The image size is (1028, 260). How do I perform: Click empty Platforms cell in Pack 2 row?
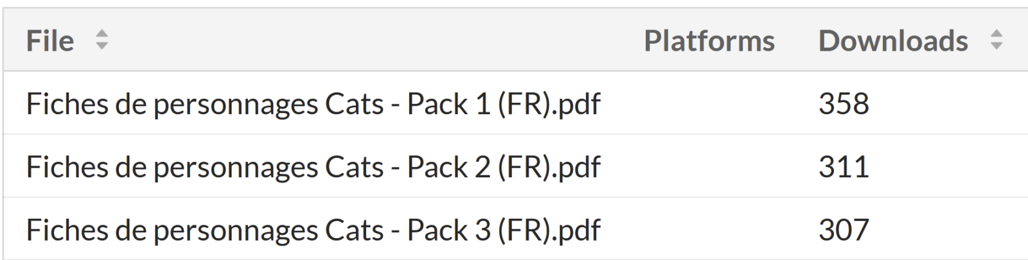pyautogui.click(x=709, y=167)
